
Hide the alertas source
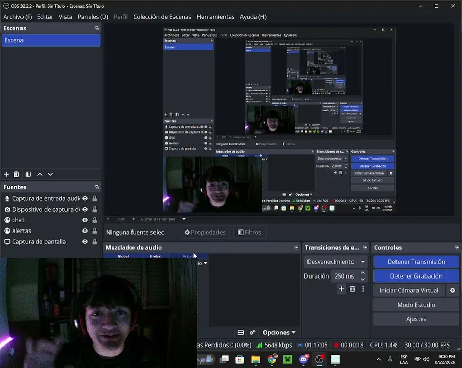(85, 231)
